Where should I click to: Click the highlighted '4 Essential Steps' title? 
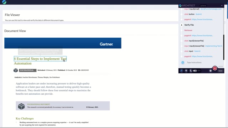pos(40,59)
